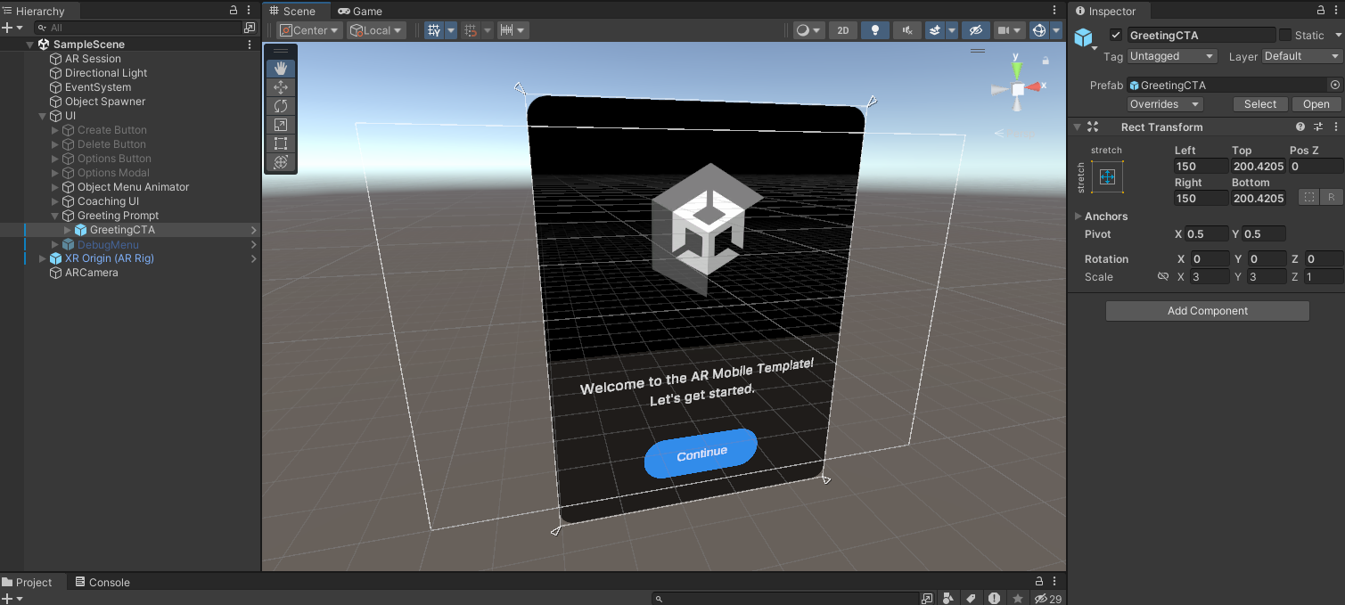Enable the Static checkbox
Viewport: 1345px width, 605px height.
(x=1284, y=35)
